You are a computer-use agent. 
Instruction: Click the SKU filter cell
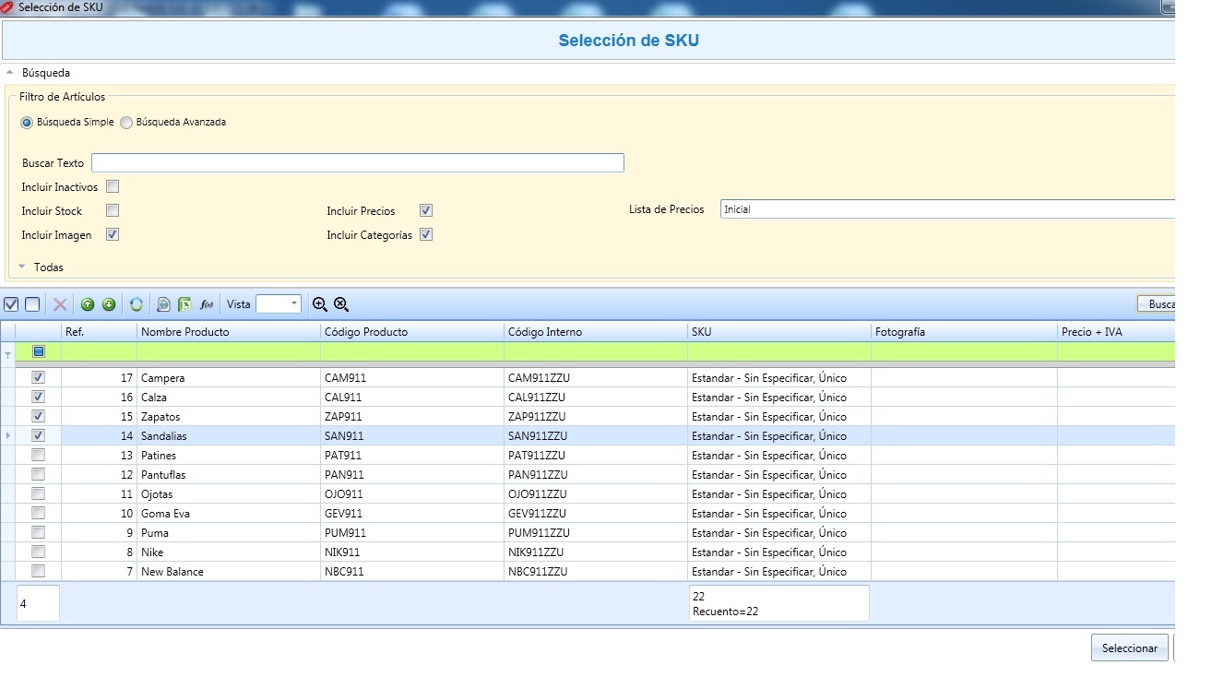click(779, 351)
